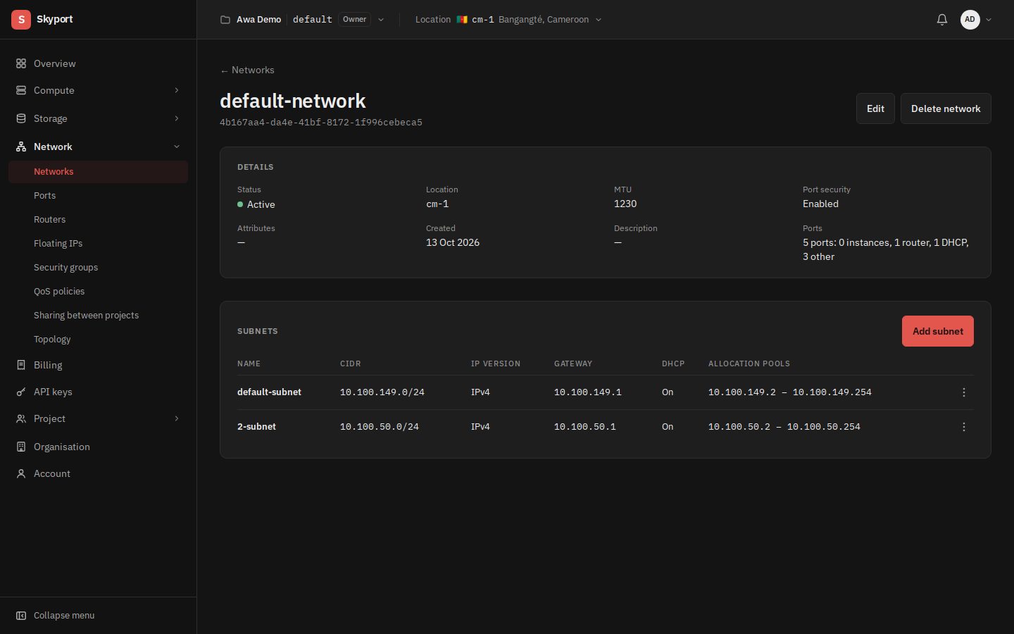Image resolution: width=1014 pixels, height=634 pixels.
Task: Click the Organisation building icon
Action: (21, 447)
